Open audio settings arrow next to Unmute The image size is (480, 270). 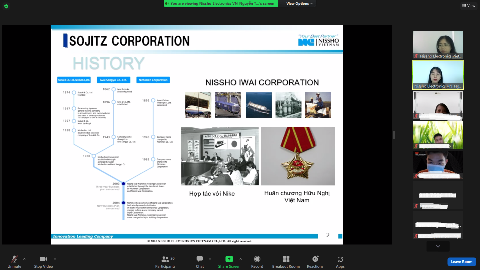pyautogui.click(x=24, y=259)
